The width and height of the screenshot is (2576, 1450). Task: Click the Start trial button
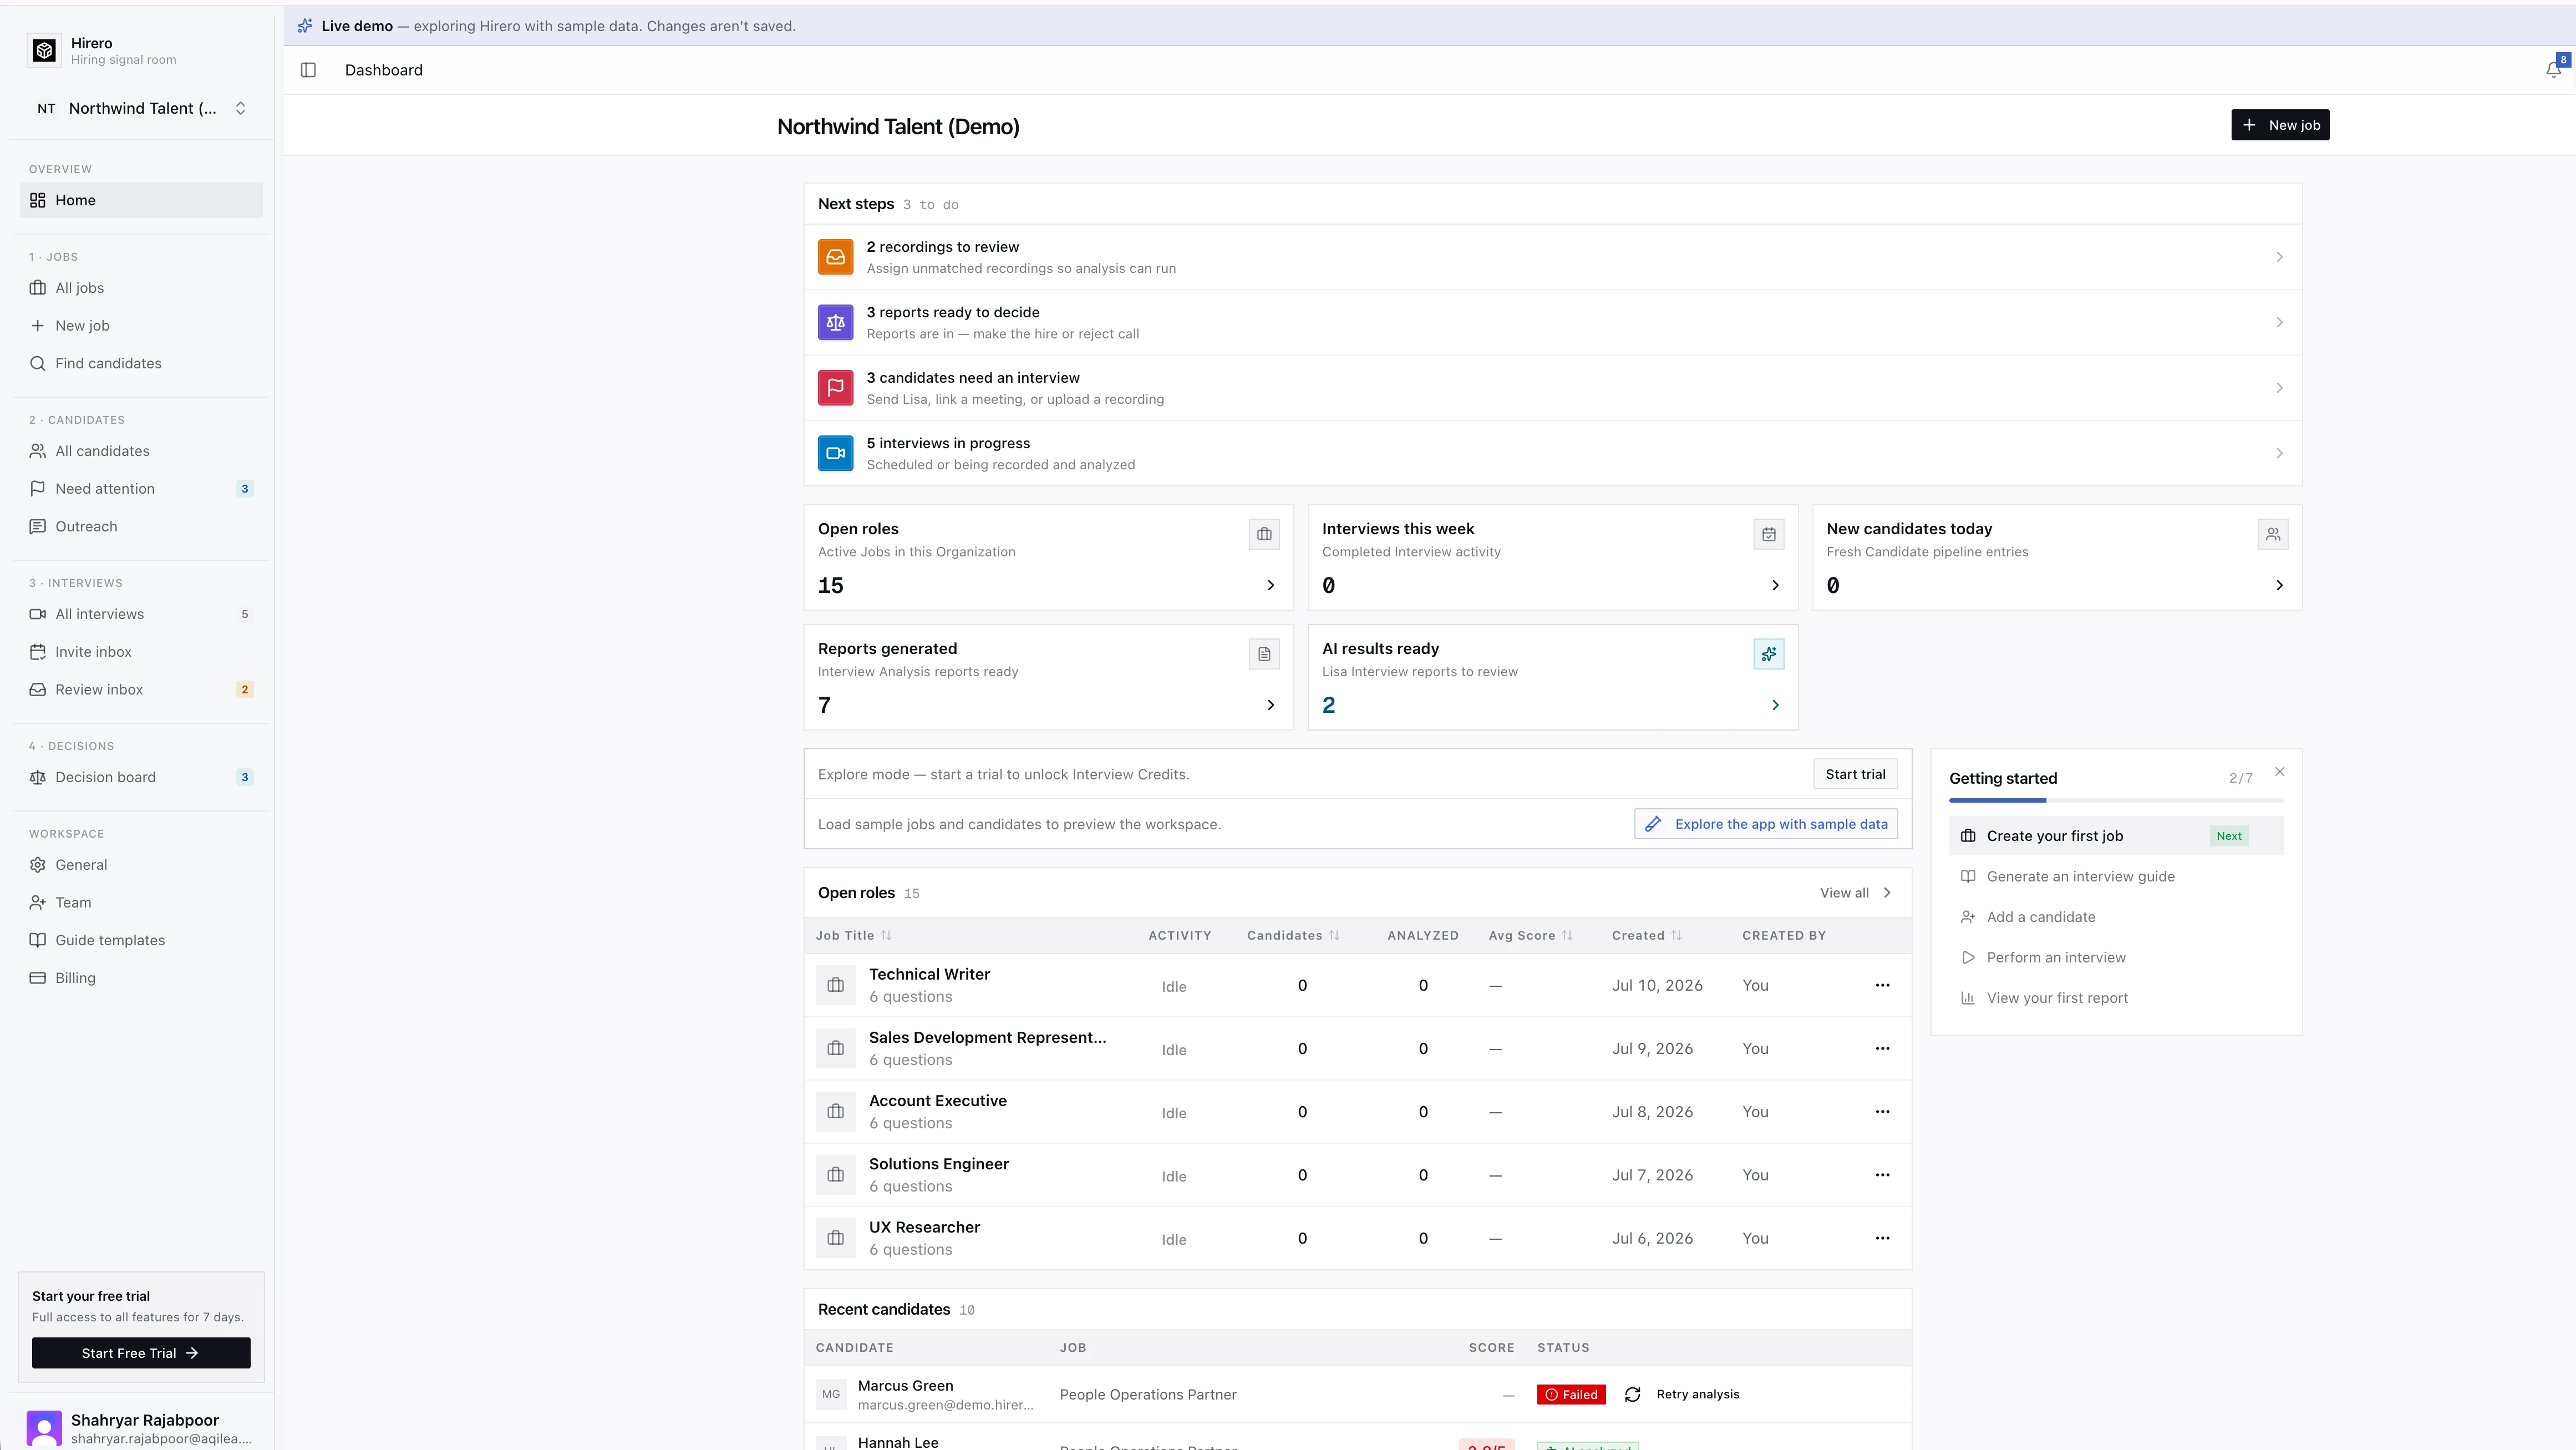(x=1855, y=774)
